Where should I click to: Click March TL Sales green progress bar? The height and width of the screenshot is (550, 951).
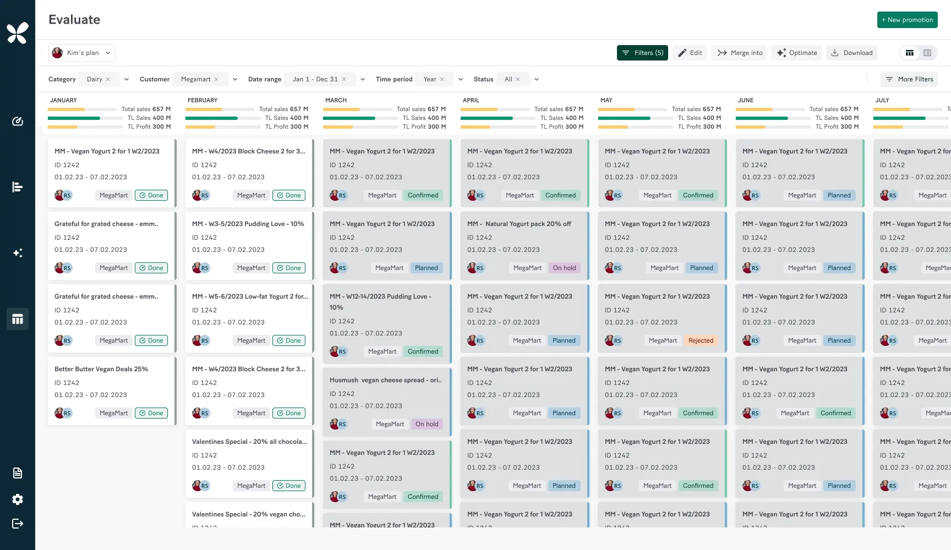(360, 118)
